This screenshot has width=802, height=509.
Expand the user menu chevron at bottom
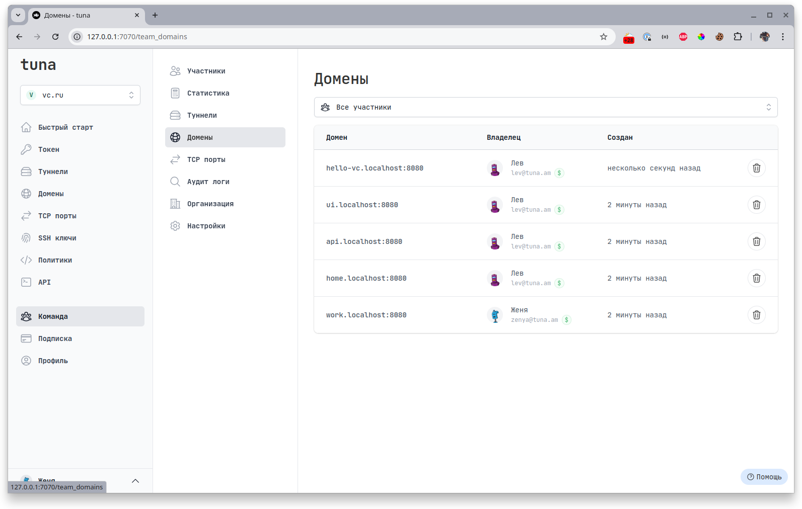pos(135,481)
